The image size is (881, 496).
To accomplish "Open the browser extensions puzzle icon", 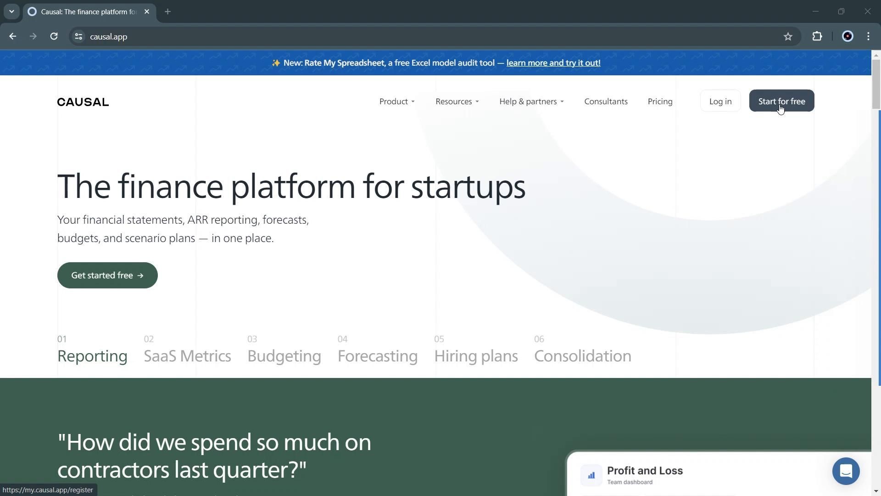I will pos(817,37).
